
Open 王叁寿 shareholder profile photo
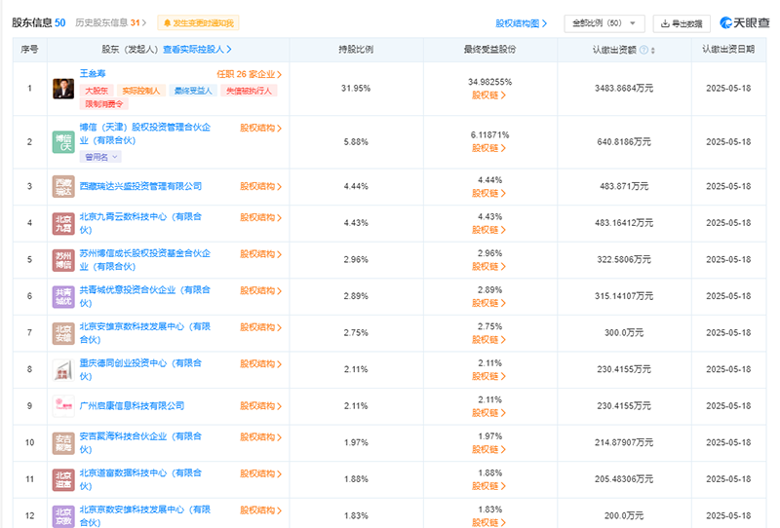click(x=63, y=89)
